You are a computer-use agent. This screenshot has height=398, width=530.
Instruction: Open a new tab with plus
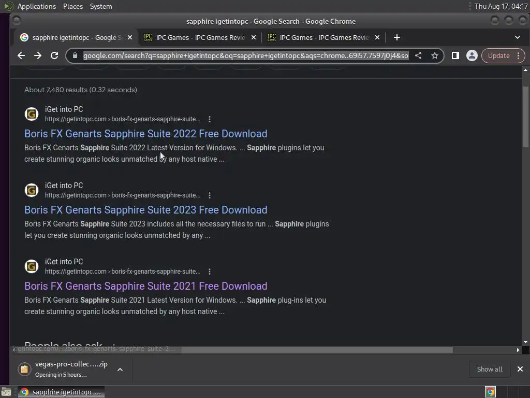397,37
